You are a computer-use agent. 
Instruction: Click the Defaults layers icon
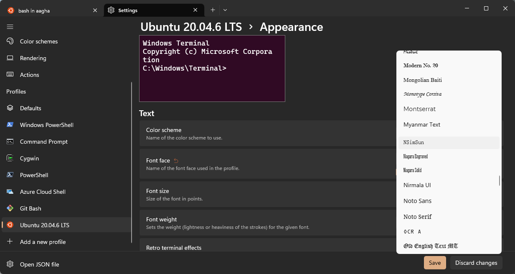click(10, 108)
